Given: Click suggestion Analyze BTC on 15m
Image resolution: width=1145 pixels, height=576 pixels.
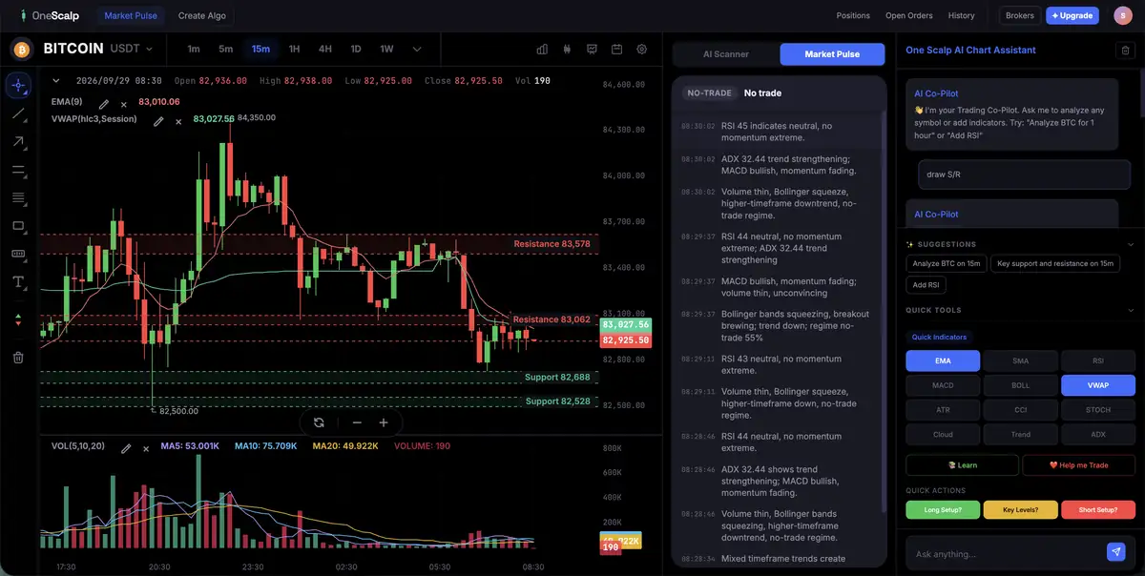Looking at the screenshot, I should (x=946, y=263).
